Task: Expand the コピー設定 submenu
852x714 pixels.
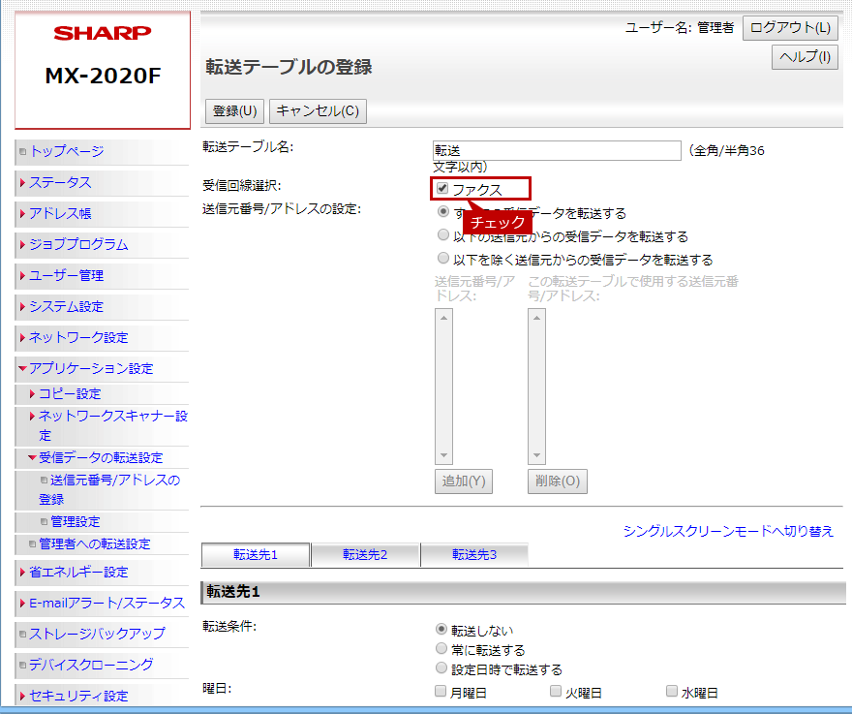Action: point(70,393)
